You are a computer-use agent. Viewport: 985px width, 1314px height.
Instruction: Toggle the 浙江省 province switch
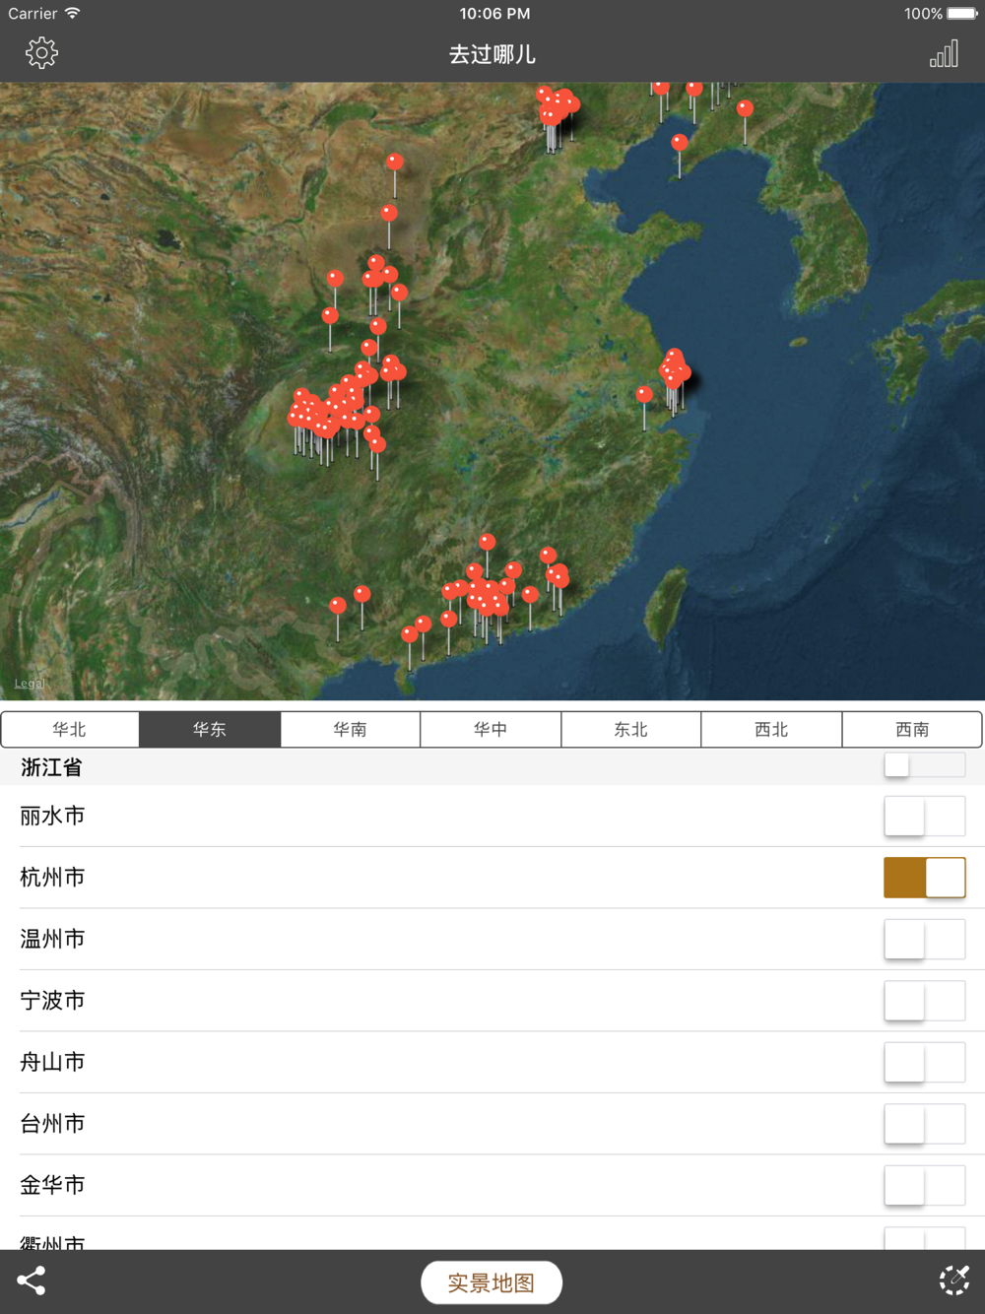tap(924, 765)
